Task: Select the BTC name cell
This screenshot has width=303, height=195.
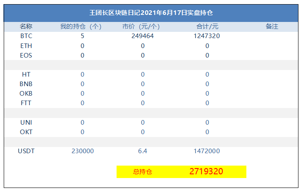Action: (26, 36)
